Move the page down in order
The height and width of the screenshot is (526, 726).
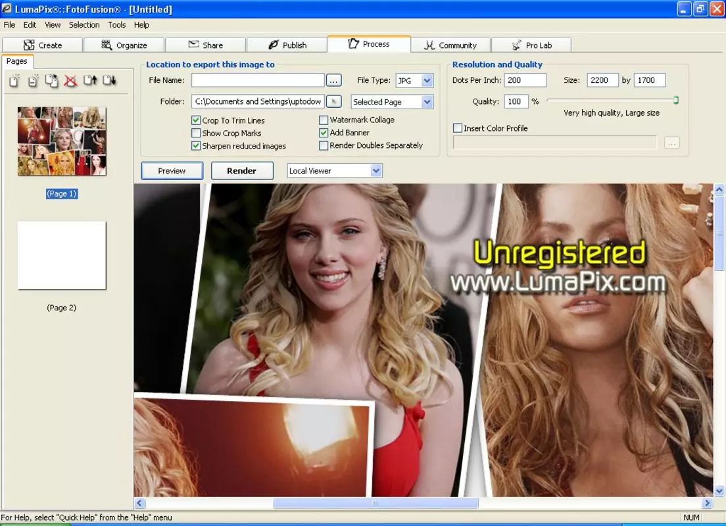coord(109,81)
